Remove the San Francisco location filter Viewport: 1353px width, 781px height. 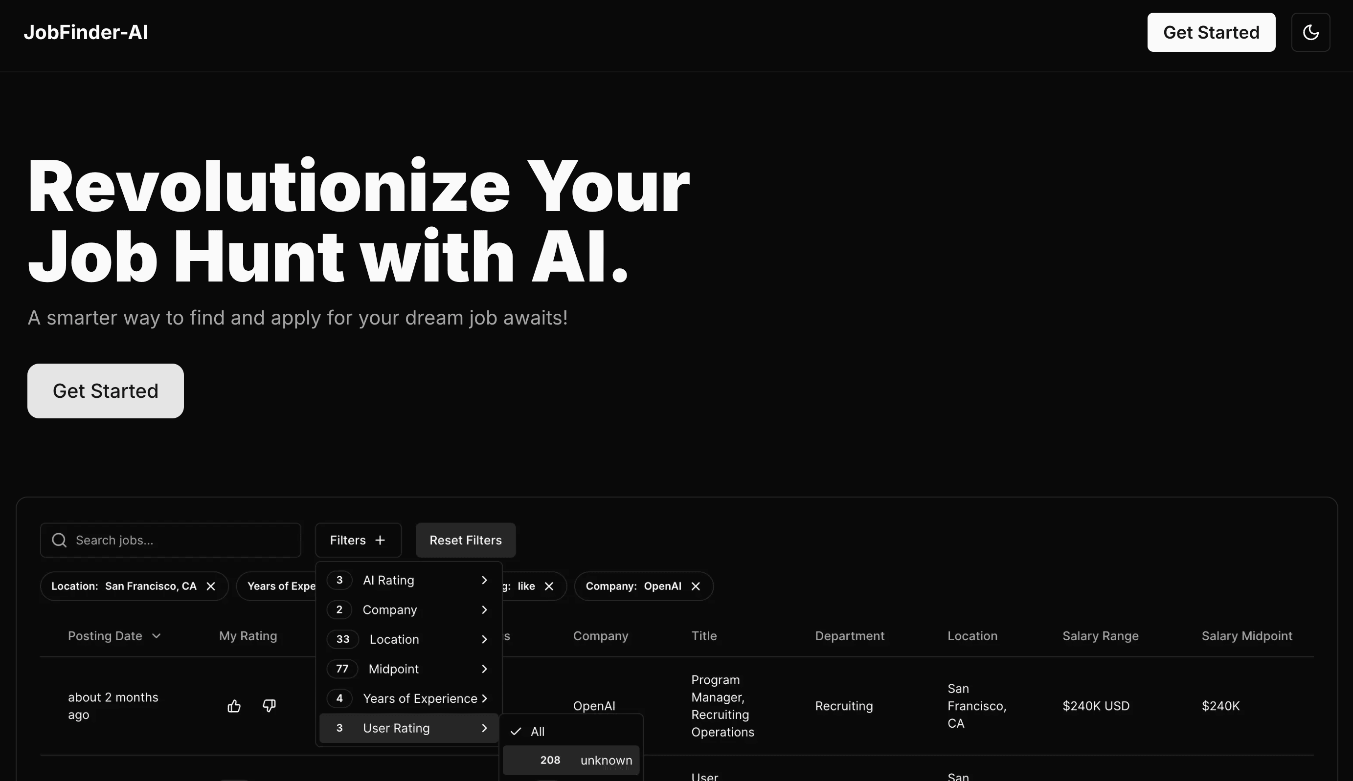click(210, 586)
